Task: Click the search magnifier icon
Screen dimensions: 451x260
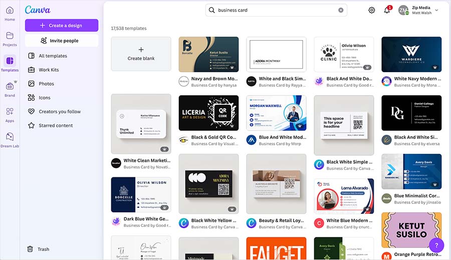Action: point(211,10)
